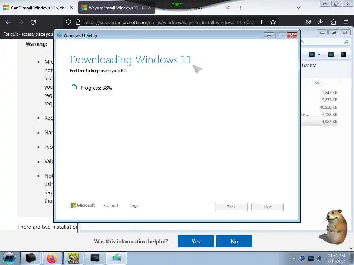Viewport: 354px width, 265px height.
Task: Reload the page in Firefox
Action: tap(33, 22)
